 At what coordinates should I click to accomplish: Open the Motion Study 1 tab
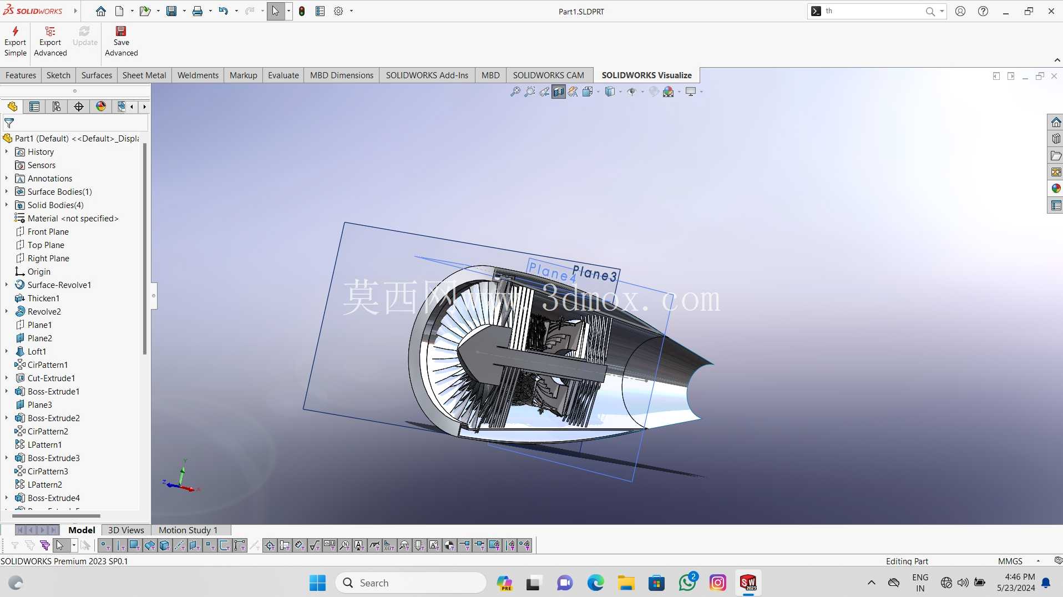pyautogui.click(x=188, y=530)
